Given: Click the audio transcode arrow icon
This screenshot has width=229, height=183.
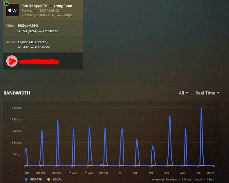Looking at the screenshot, I should 19,47.
